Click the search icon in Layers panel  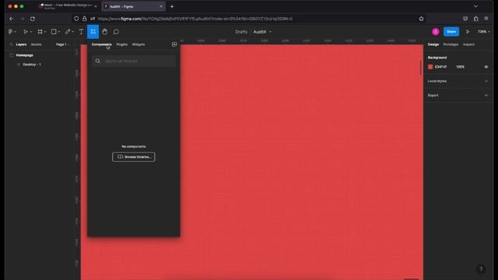coord(11,44)
